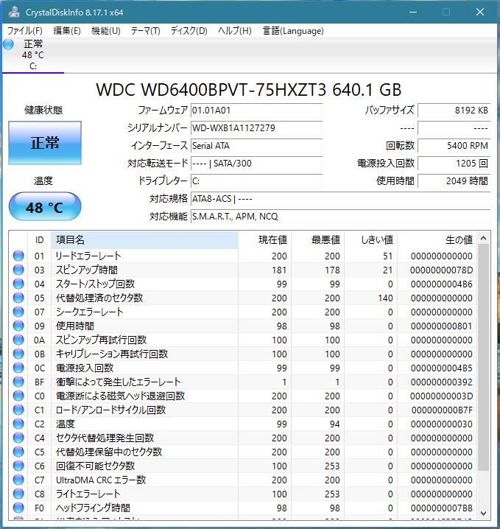Click the CrystalDiskInfo title bar app icon

pyautogui.click(x=14, y=12)
